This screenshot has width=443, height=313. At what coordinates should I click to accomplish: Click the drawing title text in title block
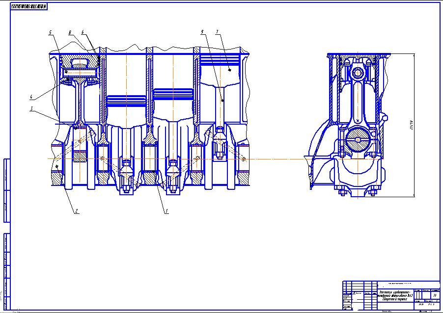396,294
